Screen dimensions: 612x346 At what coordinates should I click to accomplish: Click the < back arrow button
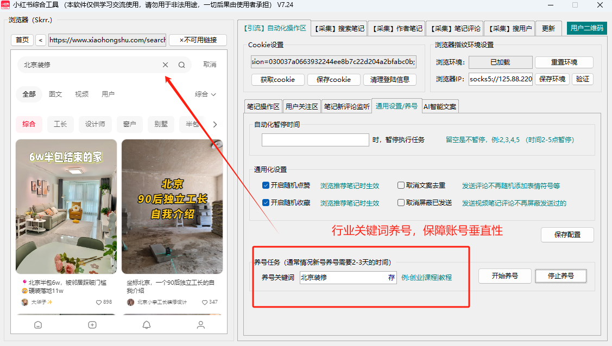click(x=41, y=40)
